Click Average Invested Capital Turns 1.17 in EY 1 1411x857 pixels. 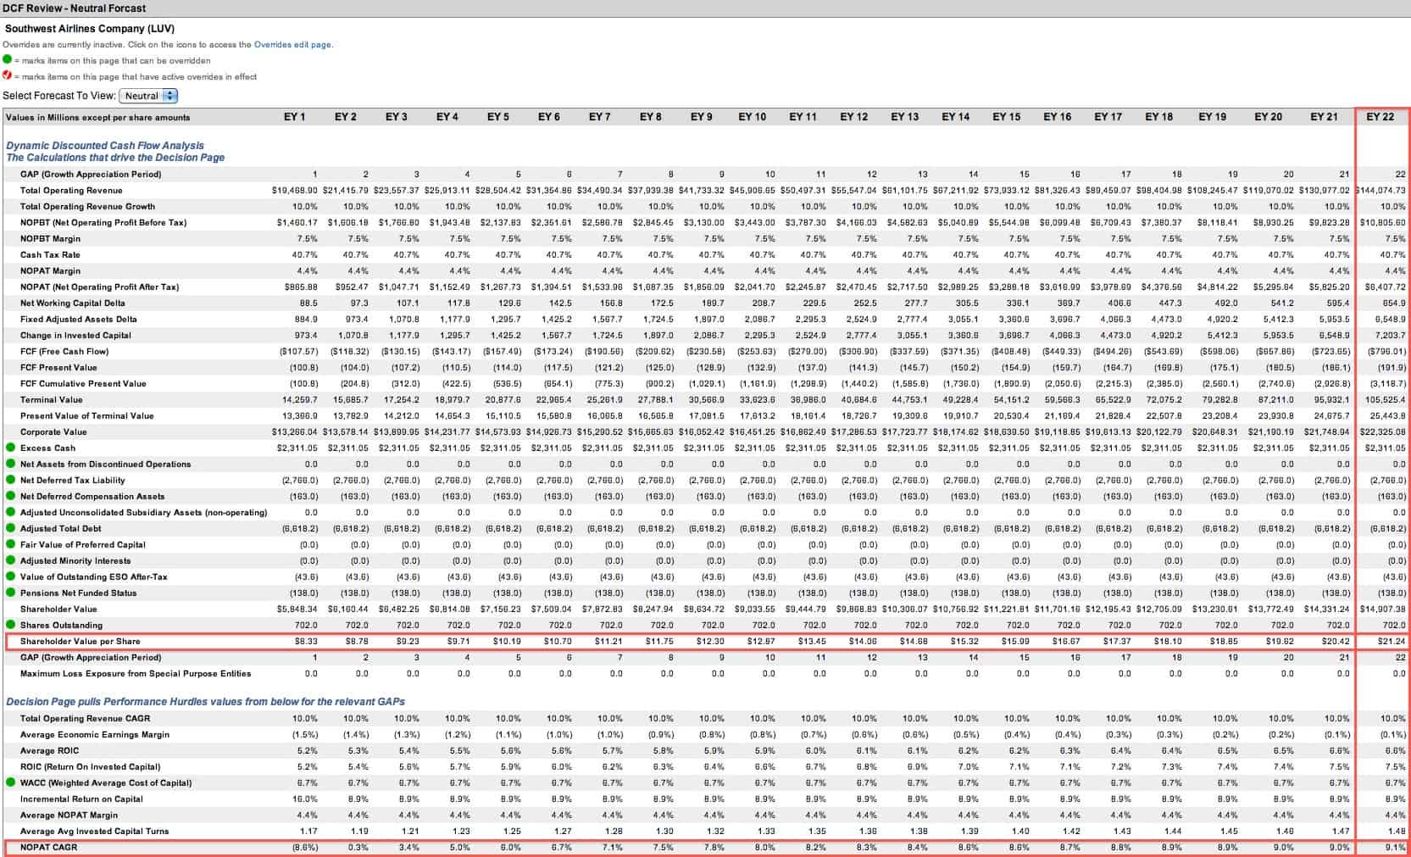point(309,831)
